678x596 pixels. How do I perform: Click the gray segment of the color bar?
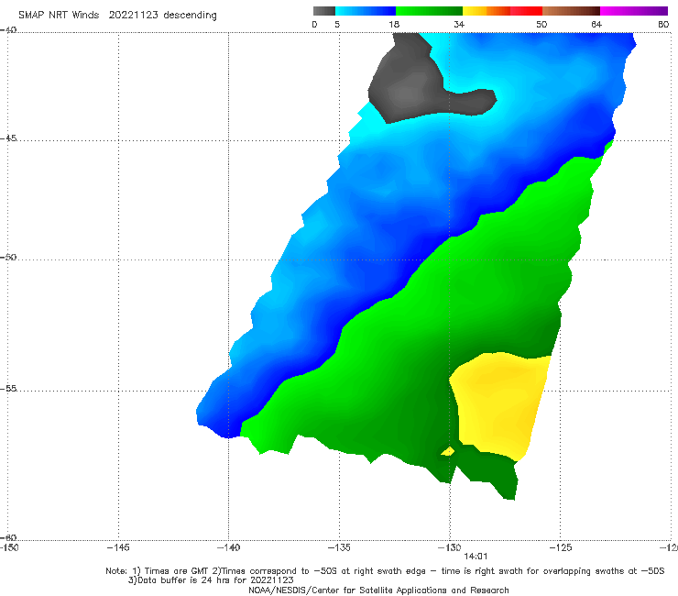324,11
